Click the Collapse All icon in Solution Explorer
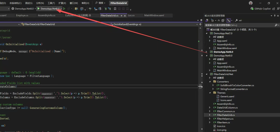The width and height of the screenshot is (280, 132). (x=219, y=20)
